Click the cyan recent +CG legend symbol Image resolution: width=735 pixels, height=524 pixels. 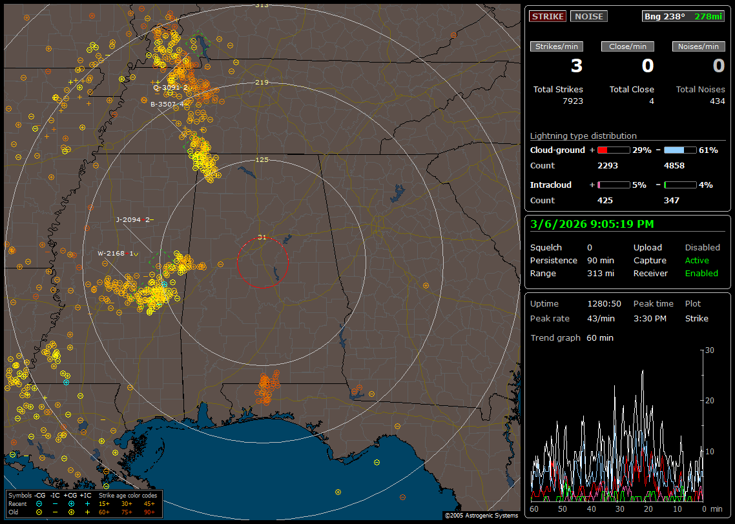[x=70, y=503]
